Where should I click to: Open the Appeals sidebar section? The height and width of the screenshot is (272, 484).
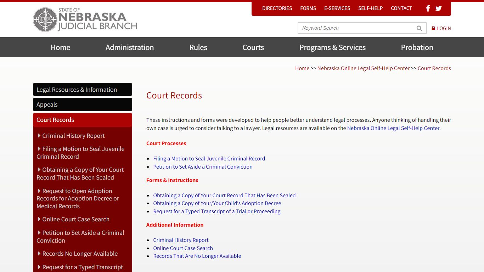[47, 104]
